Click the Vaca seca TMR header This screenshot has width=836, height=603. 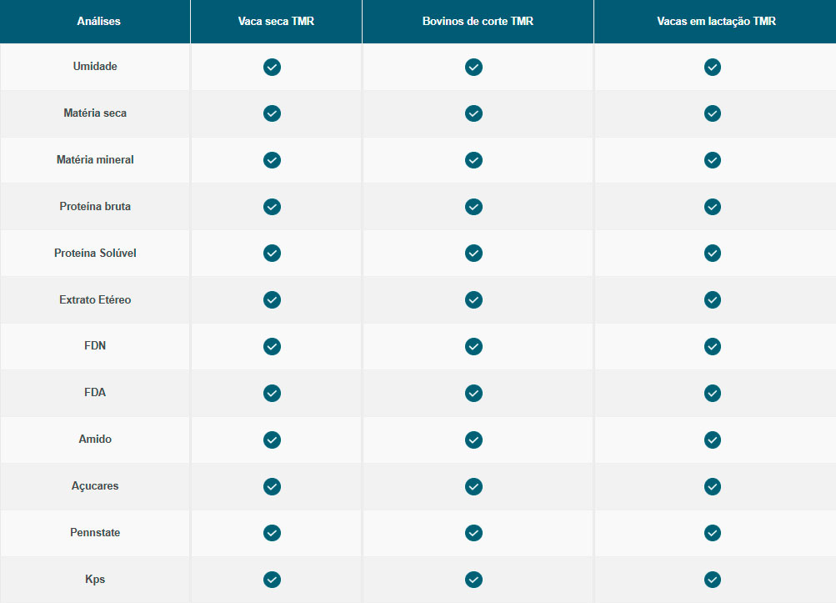[276, 22]
